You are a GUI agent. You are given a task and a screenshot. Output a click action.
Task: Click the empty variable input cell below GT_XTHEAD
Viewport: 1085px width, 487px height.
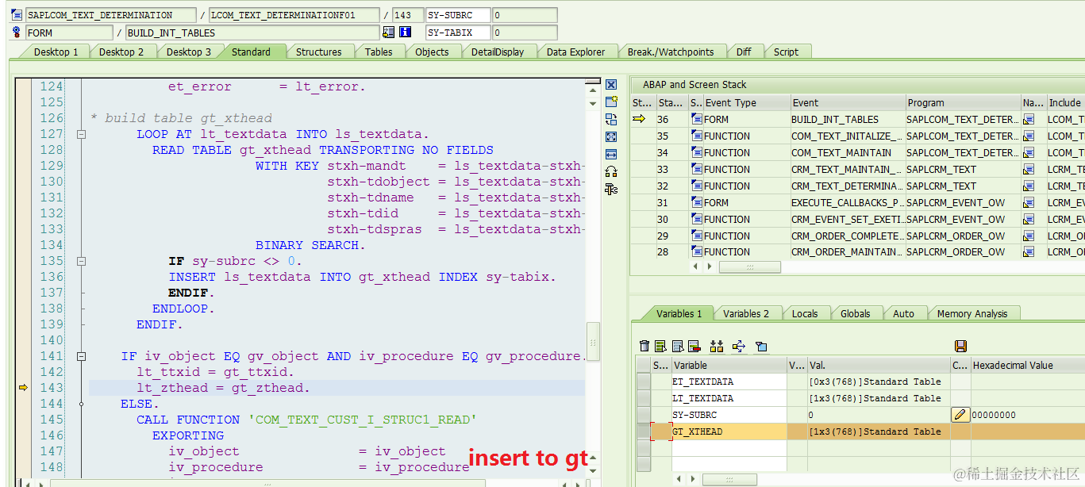[729, 448]
